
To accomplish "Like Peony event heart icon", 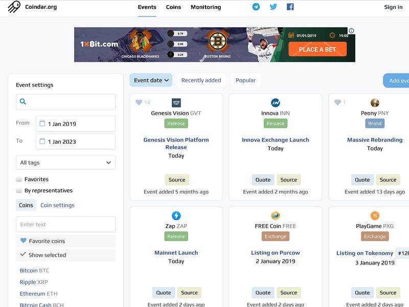I will coord(337,102).
